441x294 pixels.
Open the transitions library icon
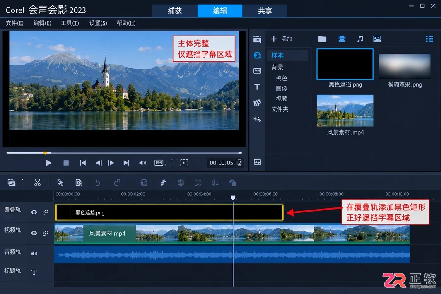pyautogui.click(x=257, y=71)
